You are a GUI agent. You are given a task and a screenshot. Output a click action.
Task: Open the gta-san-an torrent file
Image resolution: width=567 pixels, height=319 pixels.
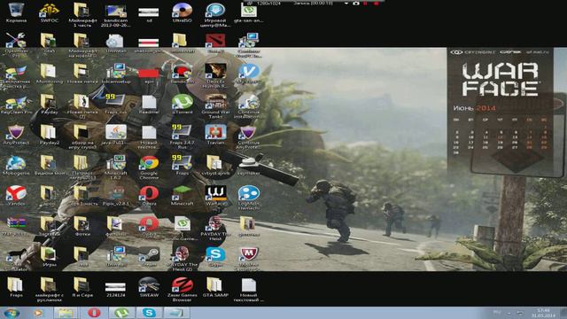point(249,12)
